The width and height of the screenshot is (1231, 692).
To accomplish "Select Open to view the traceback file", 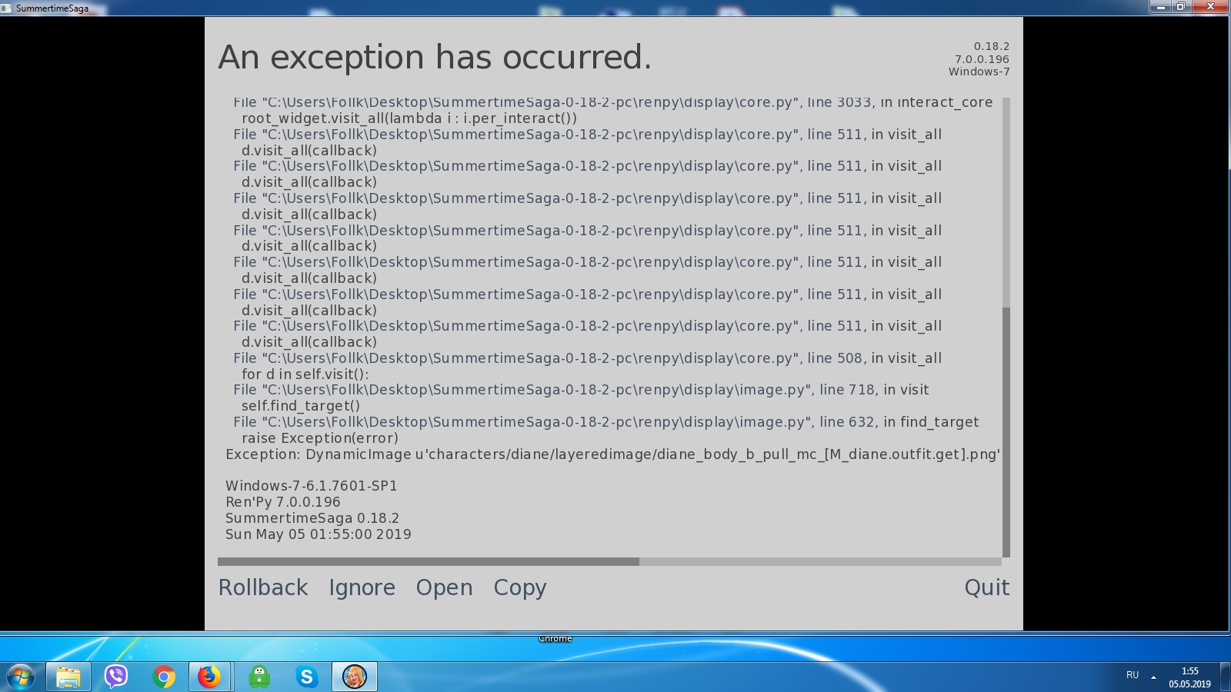I will pos(445,588).
